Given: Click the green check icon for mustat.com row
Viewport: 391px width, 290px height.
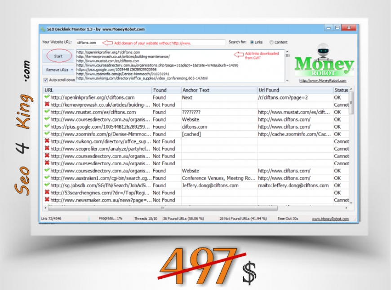Looking at the screenshot, I should (x=47, y=112).
